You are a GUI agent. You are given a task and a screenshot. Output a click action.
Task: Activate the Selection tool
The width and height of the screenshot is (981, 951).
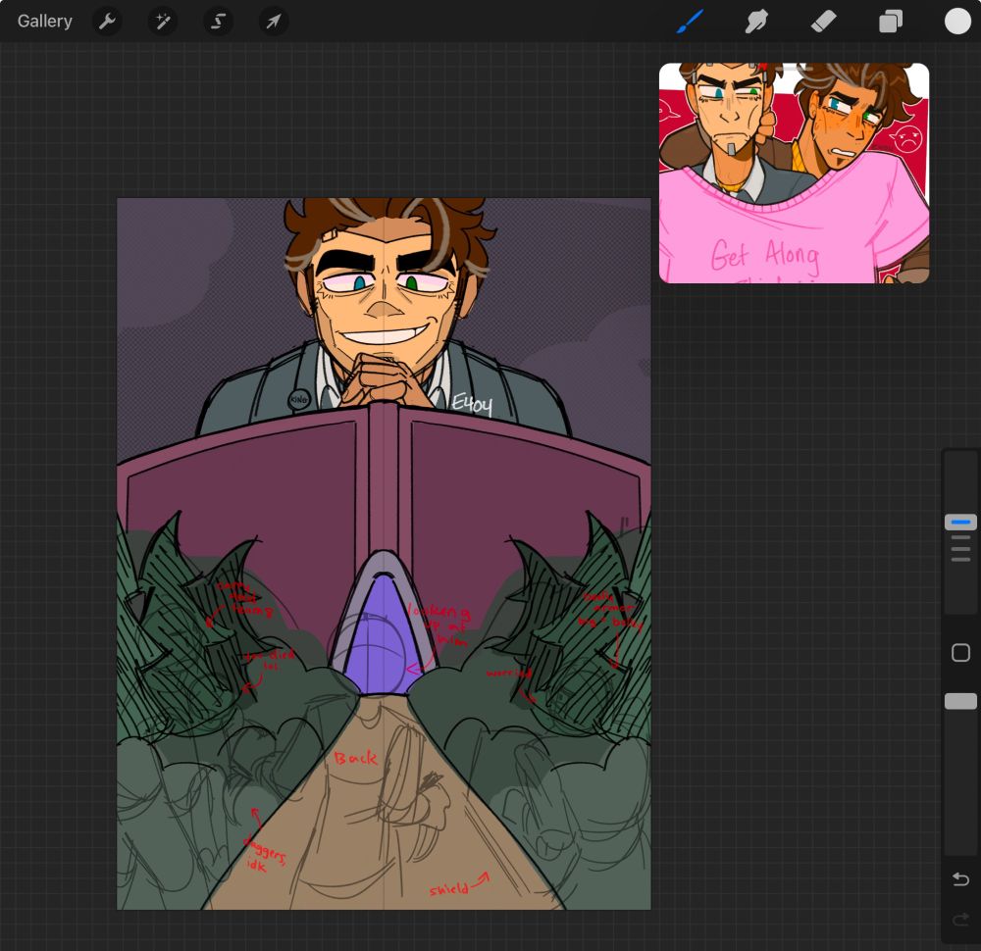(x=218, y=22)
